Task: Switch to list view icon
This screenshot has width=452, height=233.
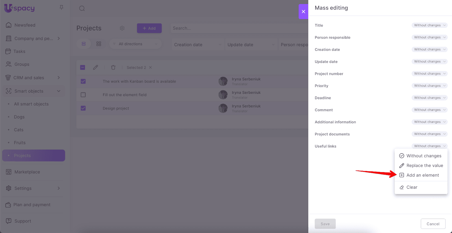Action: (x=84, y=44)
